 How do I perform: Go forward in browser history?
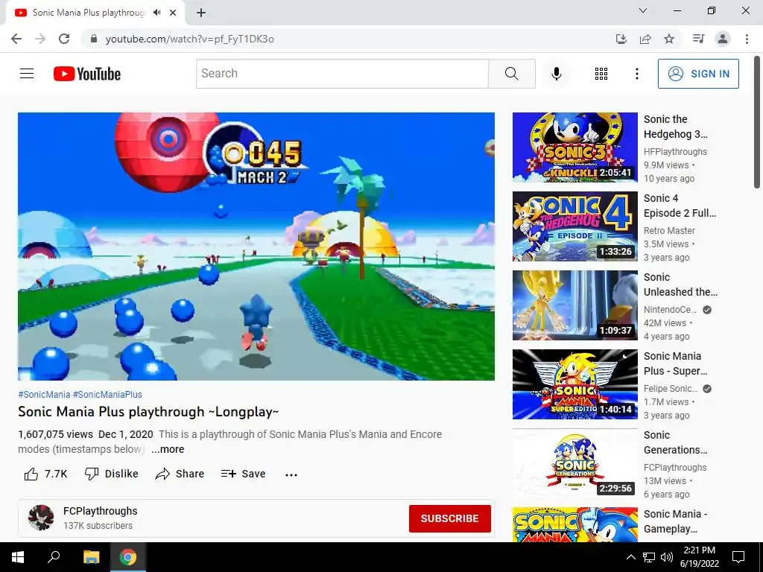[x=40, y=39]
